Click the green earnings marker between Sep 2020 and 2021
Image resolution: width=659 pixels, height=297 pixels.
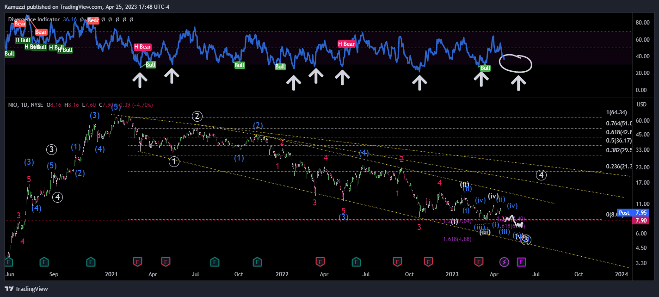91,262
